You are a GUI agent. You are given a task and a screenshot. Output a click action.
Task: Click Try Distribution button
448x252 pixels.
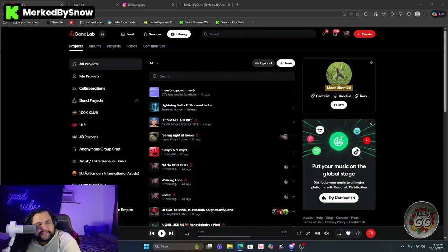[x=339, y=198]
